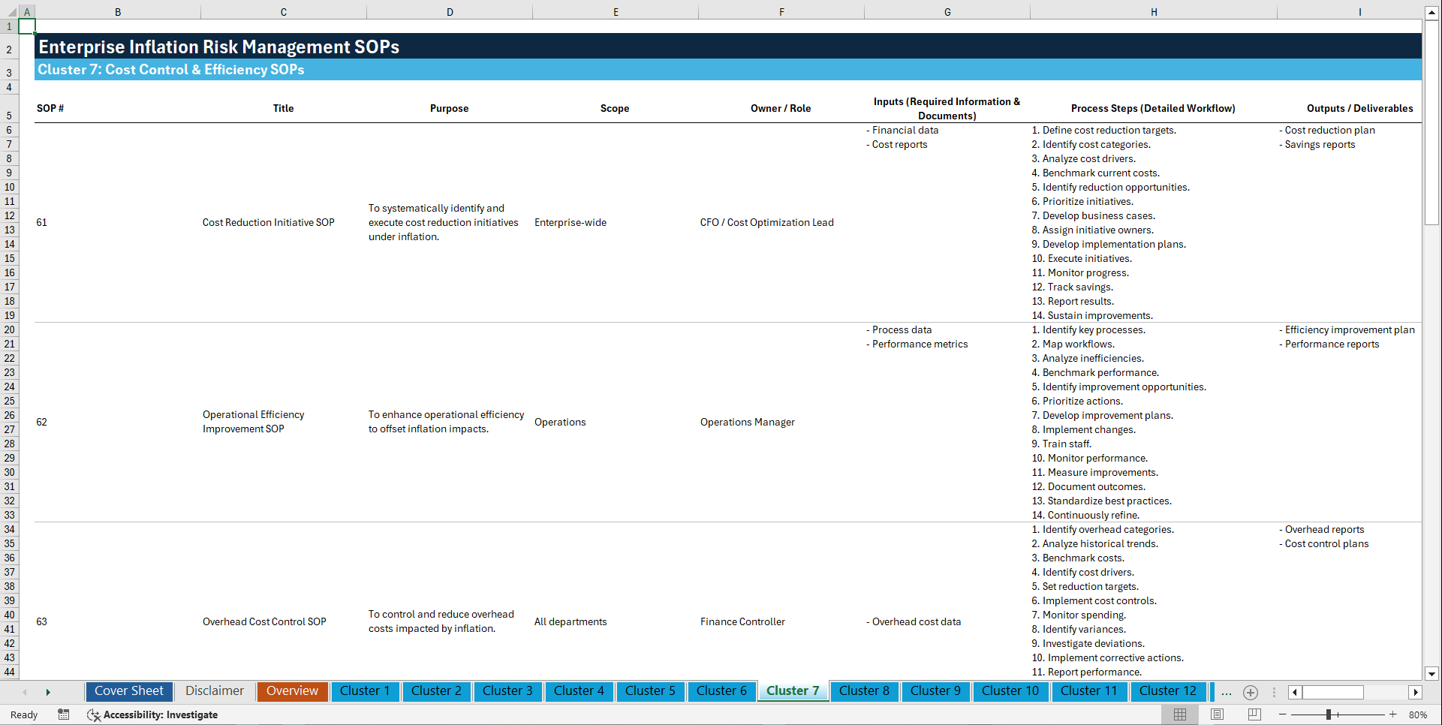Expand the 80% zoom level dialog

[x=1419, y=714]
